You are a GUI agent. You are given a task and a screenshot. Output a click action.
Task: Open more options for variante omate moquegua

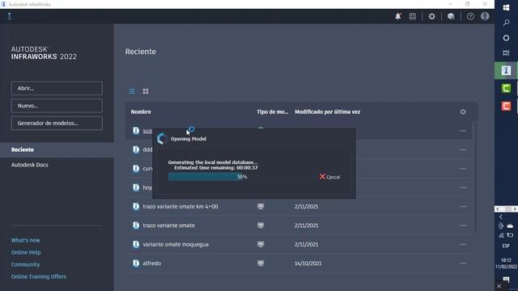pyautogui.click(x=463, y=244)
